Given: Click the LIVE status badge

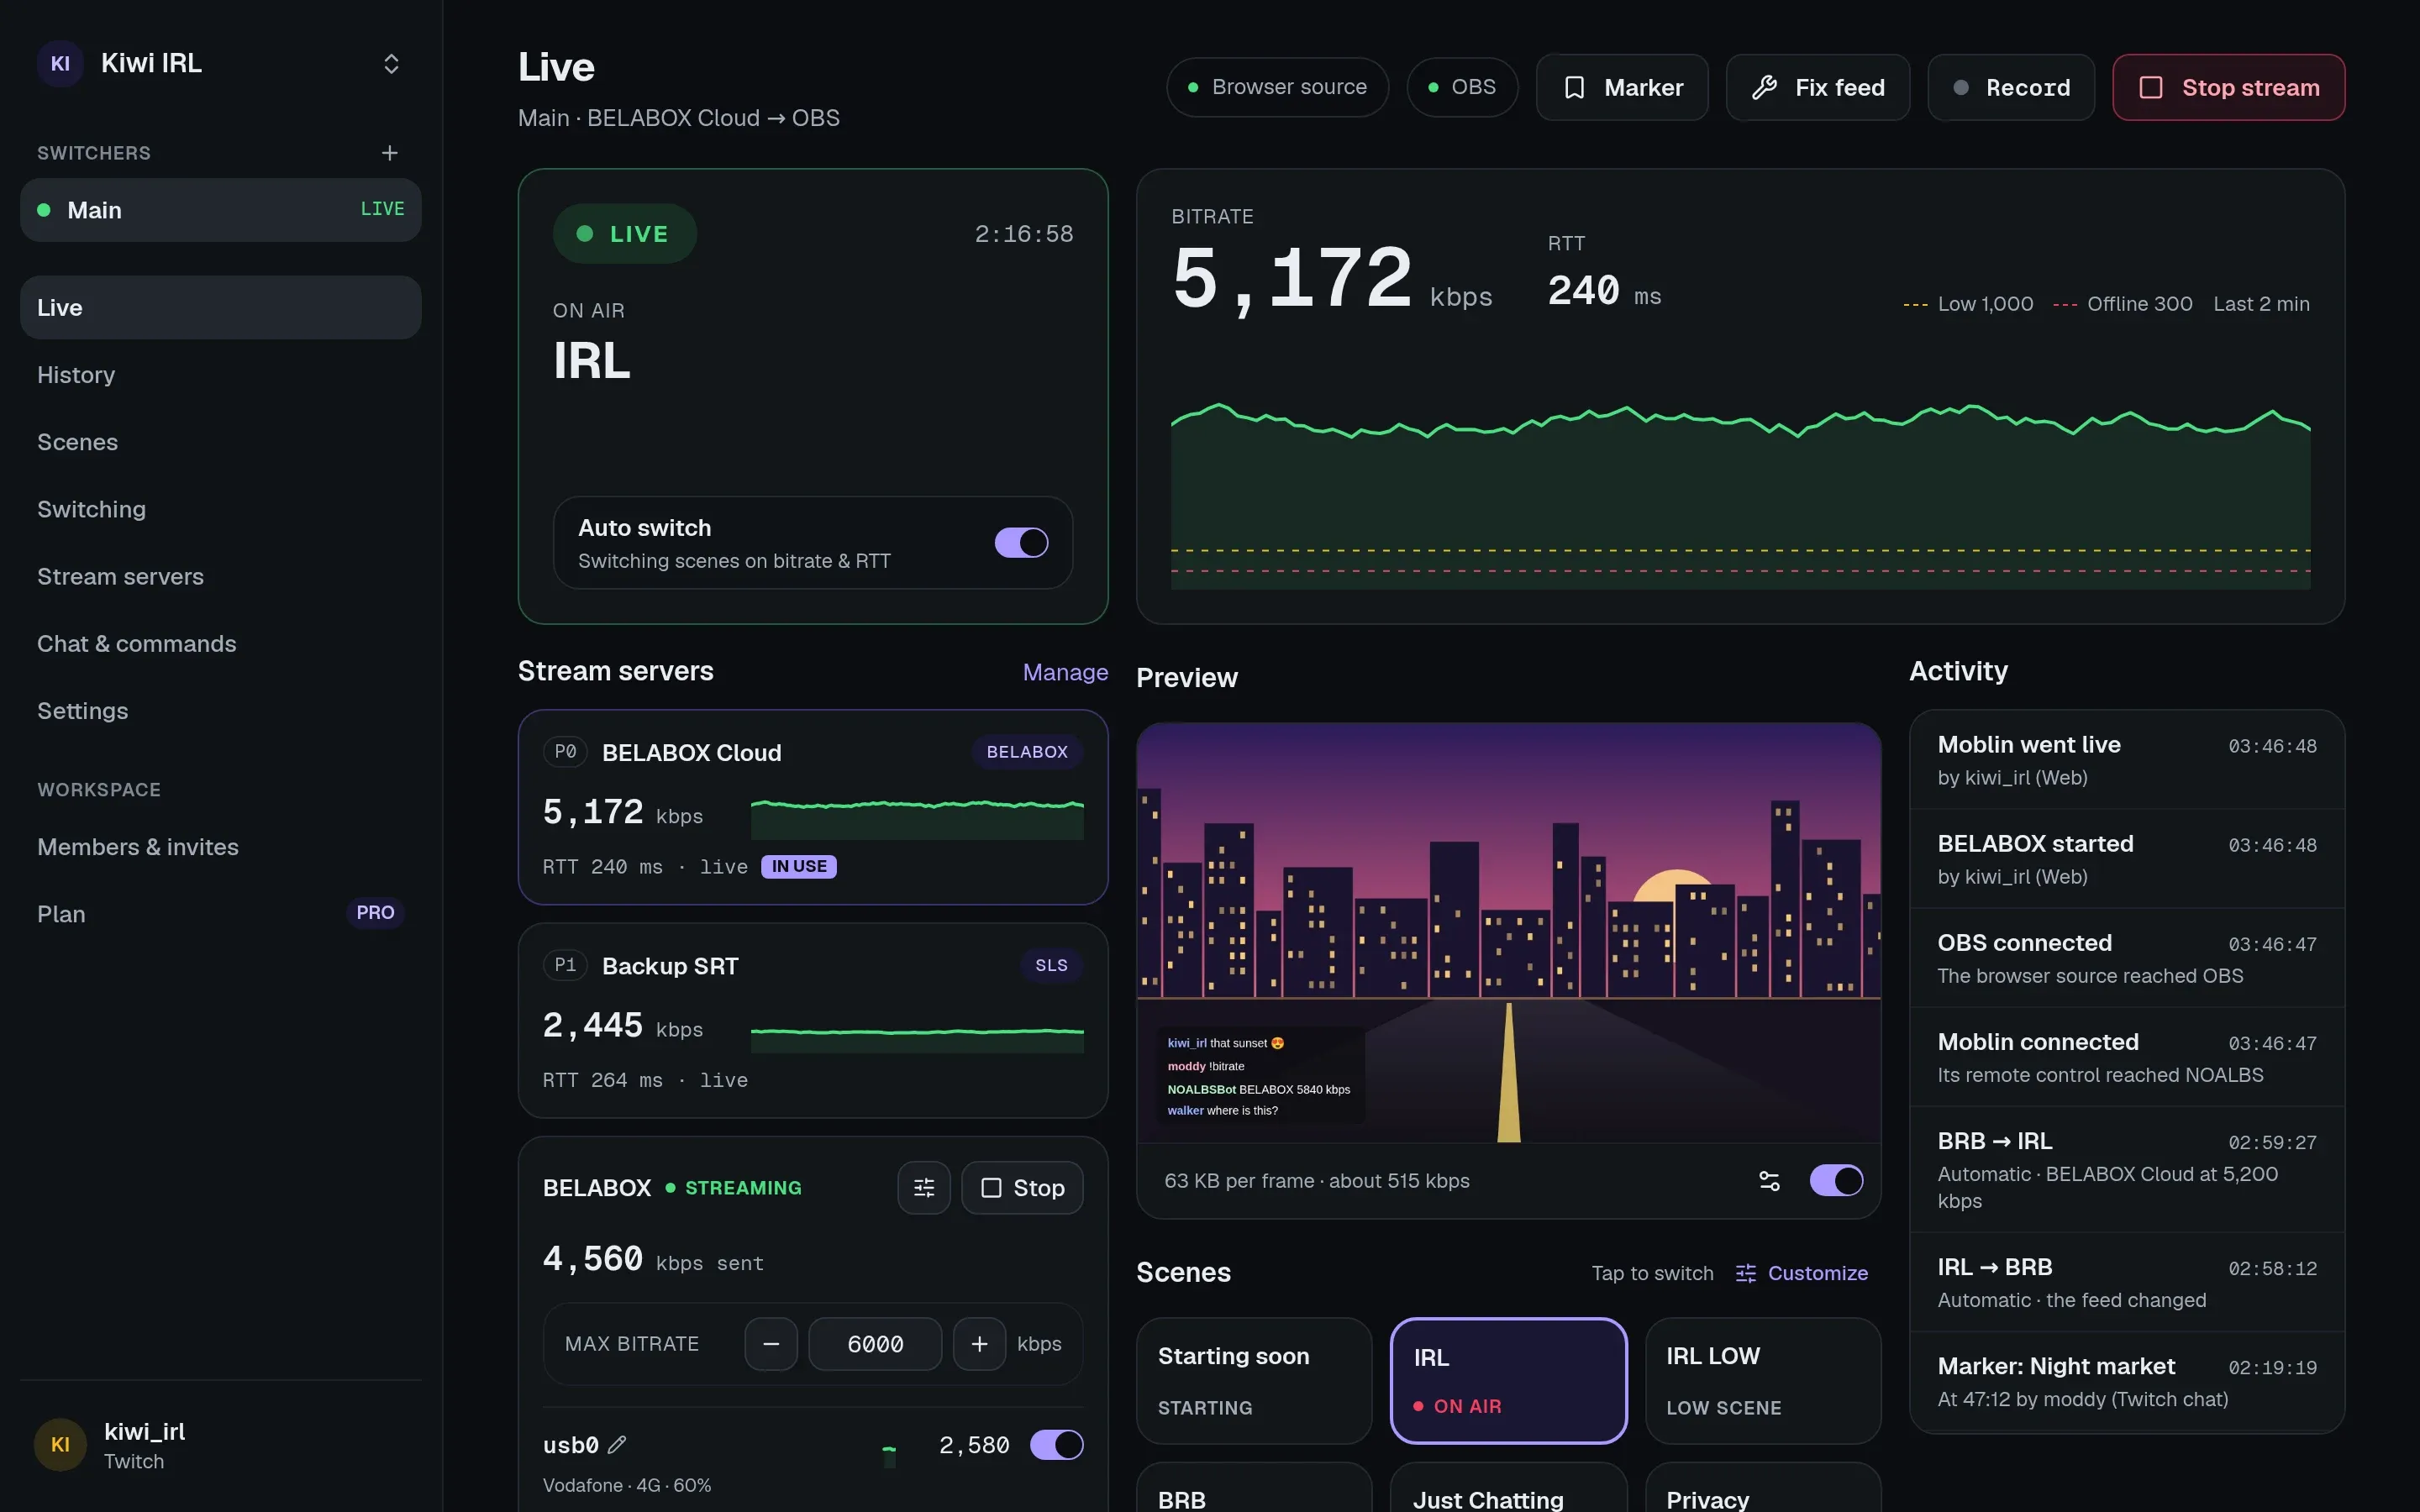Looking at the screenshot, I should coord(624,234).
